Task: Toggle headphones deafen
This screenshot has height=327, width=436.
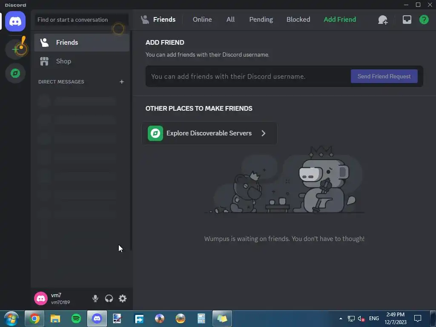Action: (109, 298)
